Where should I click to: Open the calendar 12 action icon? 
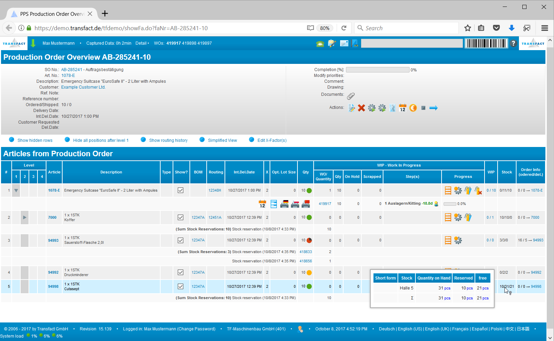click(x=403, y=108)
